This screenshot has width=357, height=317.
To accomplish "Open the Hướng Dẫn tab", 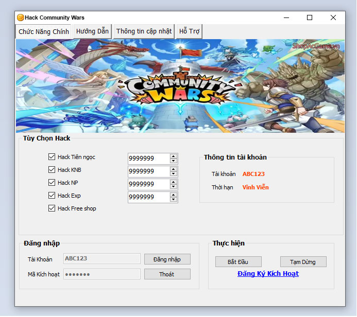I will 92,31.
